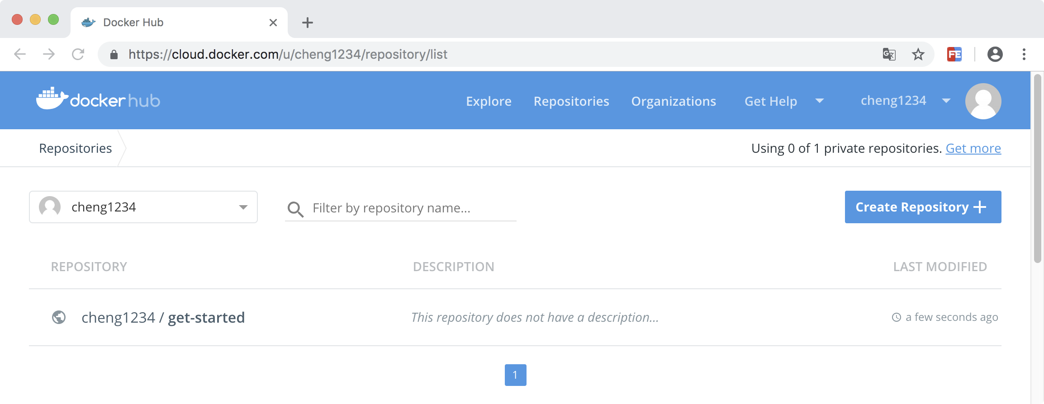Image resolution: width=1044 pixels, height=404 pixels.
Task: Click the user avatar in the header
Action: coord(983,101)
